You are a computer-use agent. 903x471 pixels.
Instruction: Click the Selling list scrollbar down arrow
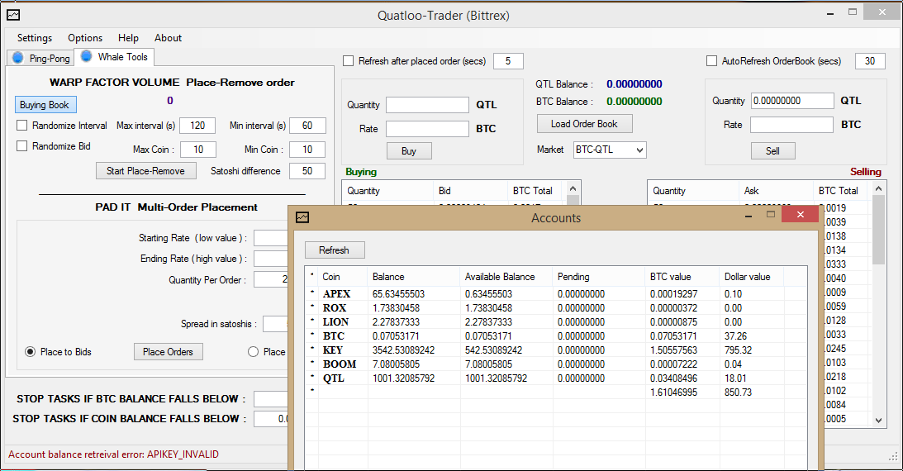pyautogui.click(x=878, y=421)
